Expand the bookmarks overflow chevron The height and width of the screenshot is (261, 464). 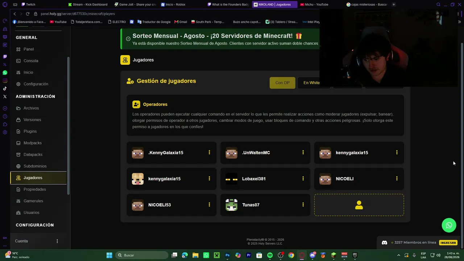[x=460, y=22]
